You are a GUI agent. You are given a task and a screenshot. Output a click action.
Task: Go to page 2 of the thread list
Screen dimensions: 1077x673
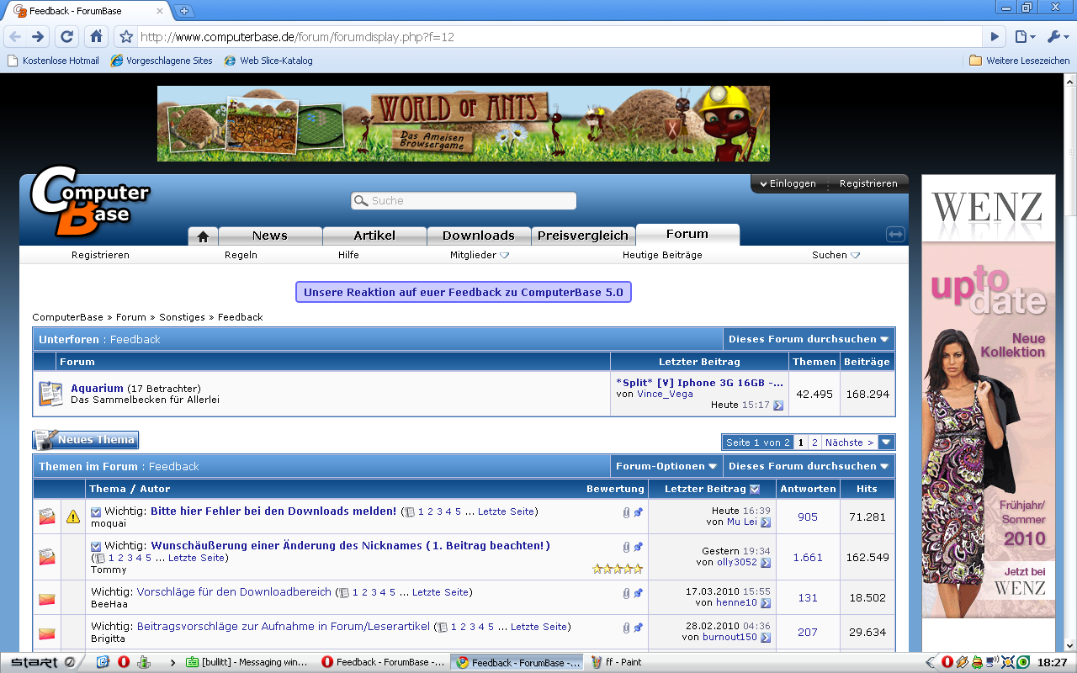(x=814, y=442)
